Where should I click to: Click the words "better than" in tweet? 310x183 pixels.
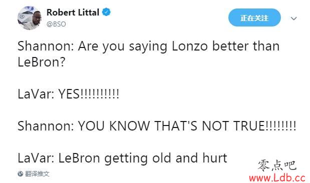click(x=246, y=46)
